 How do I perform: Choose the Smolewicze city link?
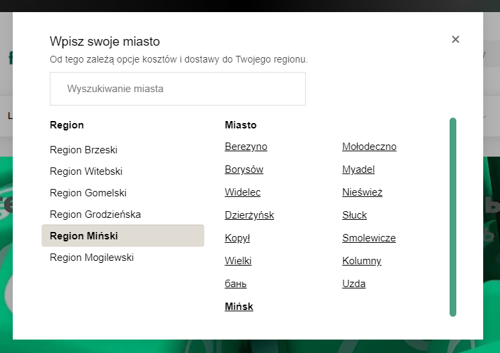point(369,238)
